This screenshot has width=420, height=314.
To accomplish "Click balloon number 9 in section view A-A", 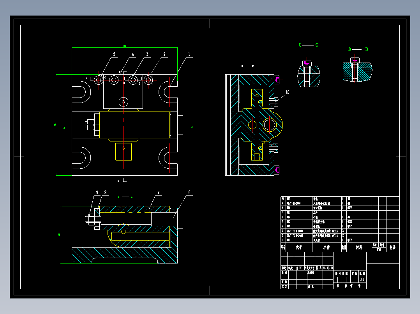I will 97,192.
